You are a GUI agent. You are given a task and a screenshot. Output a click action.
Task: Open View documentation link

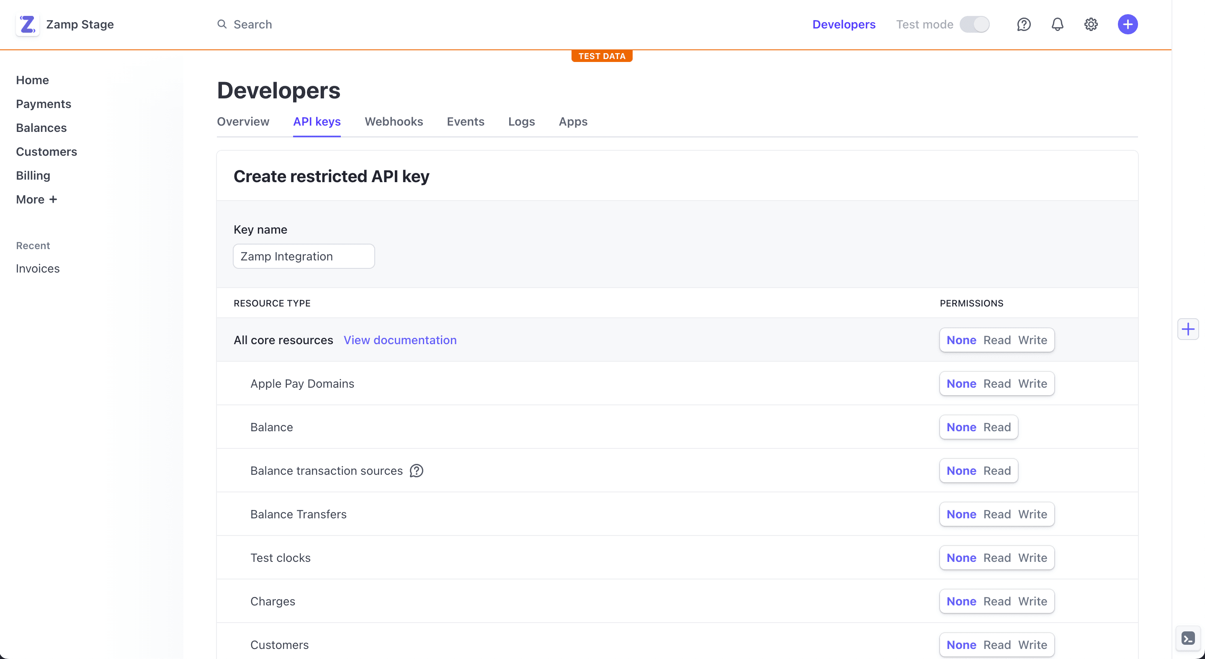tap(400, 340)
